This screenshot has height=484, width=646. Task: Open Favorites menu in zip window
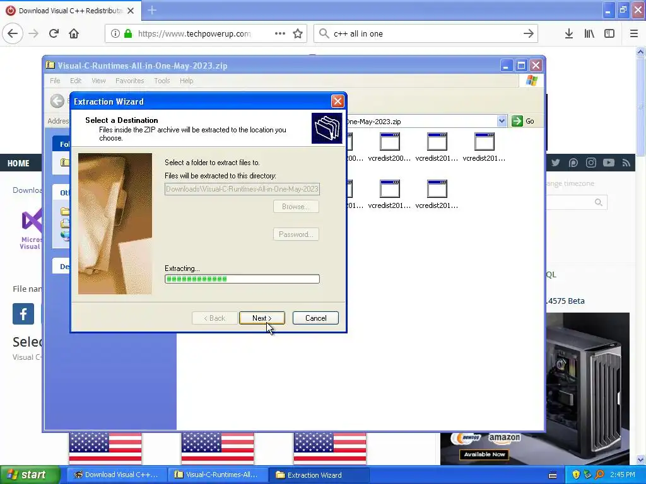(130, 81)
